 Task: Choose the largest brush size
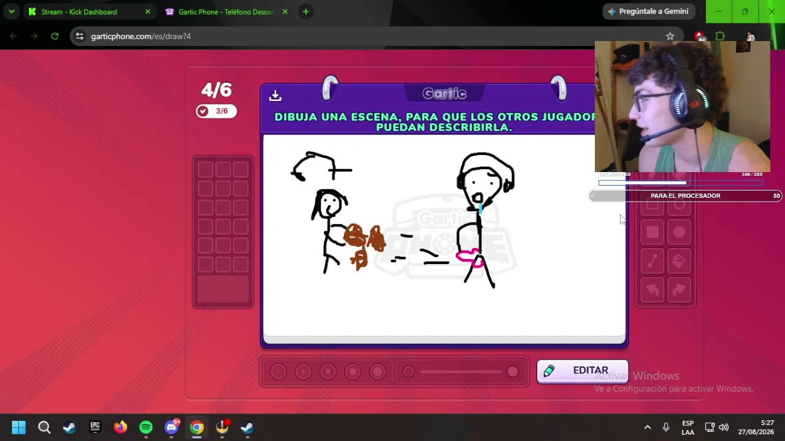pos(378,372)
